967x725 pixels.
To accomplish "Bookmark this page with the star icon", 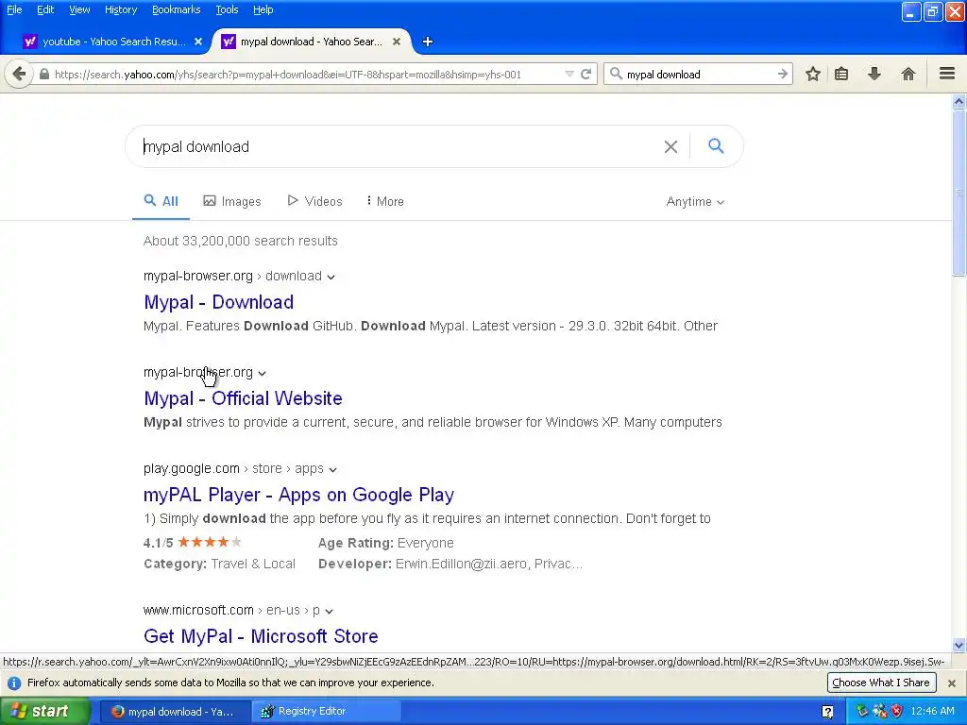I will pos(813,75).
